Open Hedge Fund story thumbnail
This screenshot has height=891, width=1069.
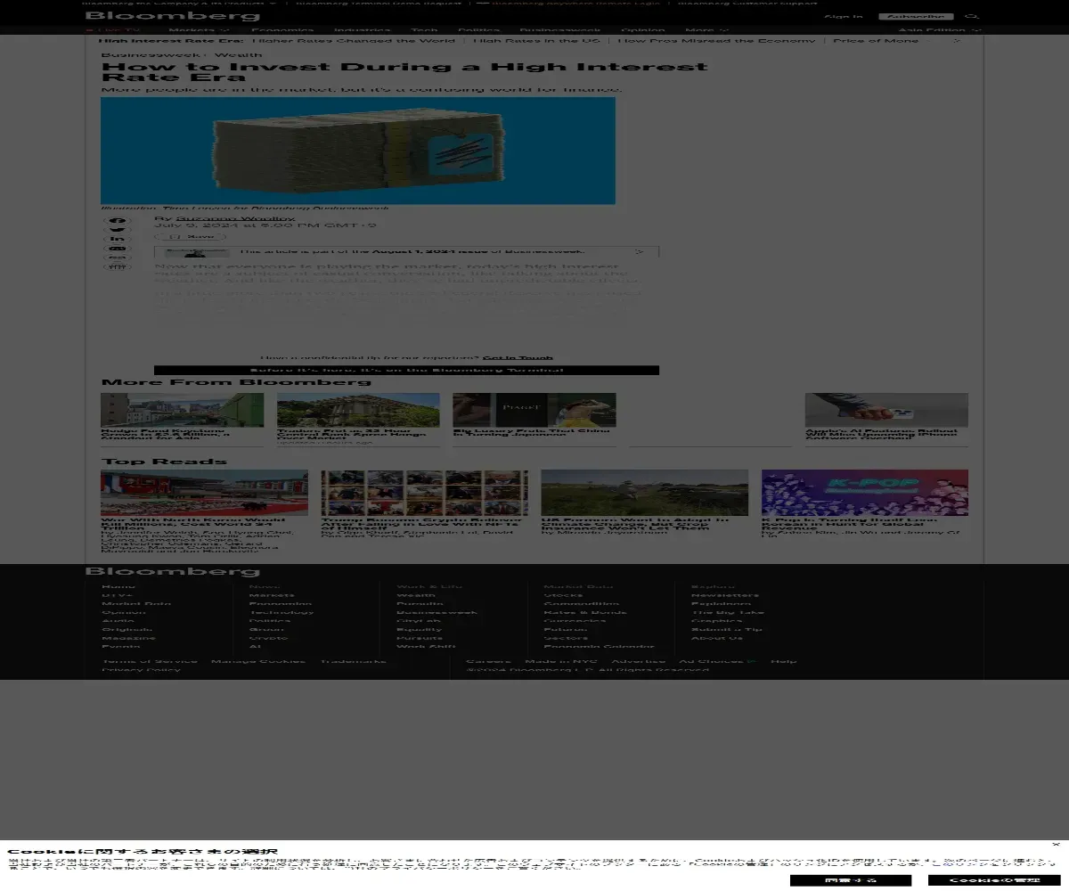coord(182,410)
